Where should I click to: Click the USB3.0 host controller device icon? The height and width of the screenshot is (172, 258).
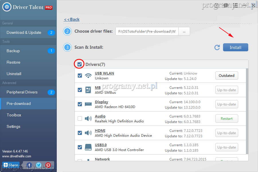pyautogui.click(x=88, y=147)
